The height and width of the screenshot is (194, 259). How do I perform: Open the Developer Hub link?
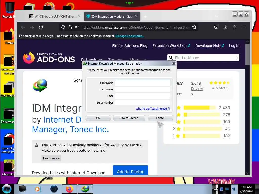click(210, 46)
